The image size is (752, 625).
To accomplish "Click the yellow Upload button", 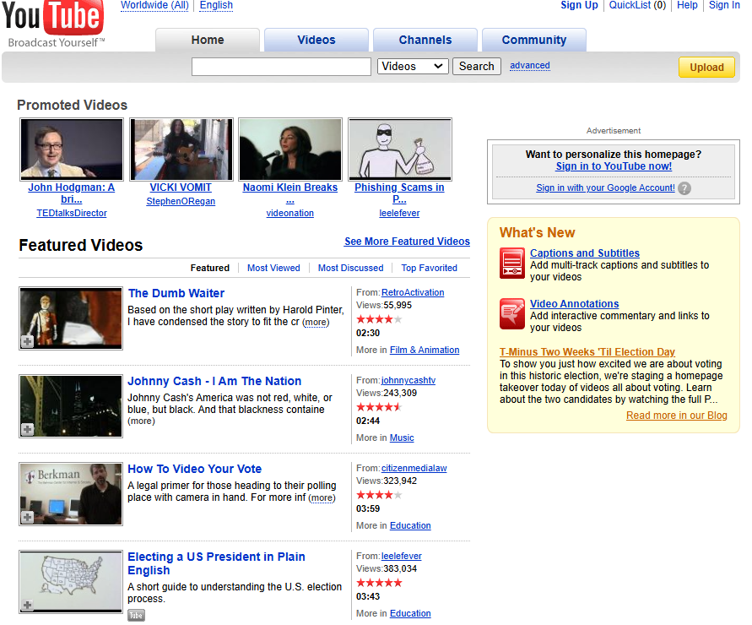I will point(706,68).
